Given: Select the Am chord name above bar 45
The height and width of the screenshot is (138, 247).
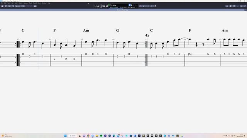Looking at the screenshot, I should click(86, 30).
